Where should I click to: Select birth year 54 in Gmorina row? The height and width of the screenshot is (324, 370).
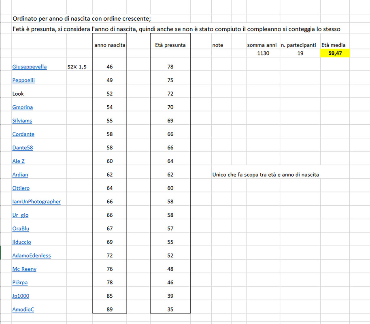(x=109, y=107)
